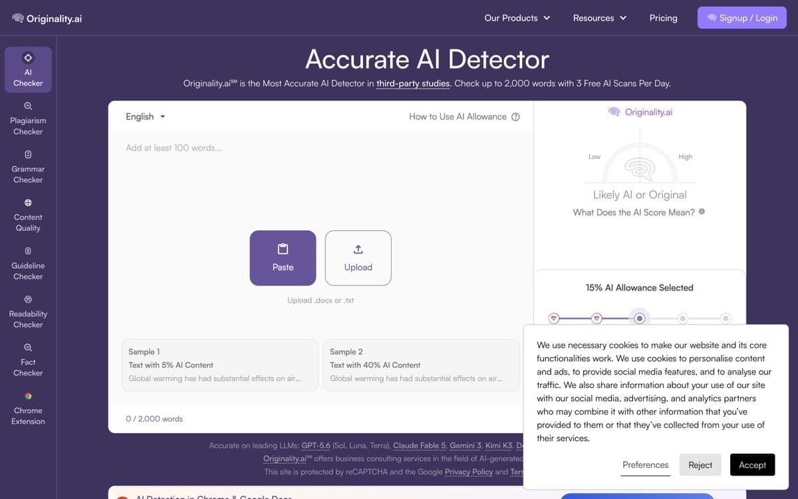
Task: Open the third-party studies link
Action: 413,84
